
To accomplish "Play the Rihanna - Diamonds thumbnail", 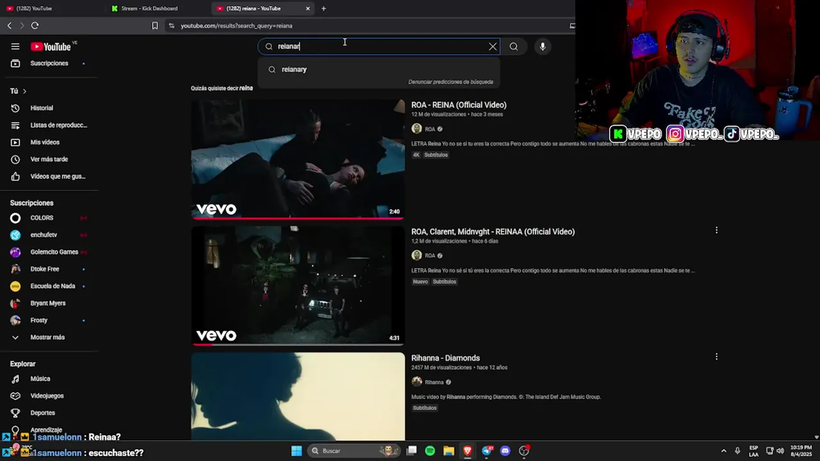I will coord(298,396).
